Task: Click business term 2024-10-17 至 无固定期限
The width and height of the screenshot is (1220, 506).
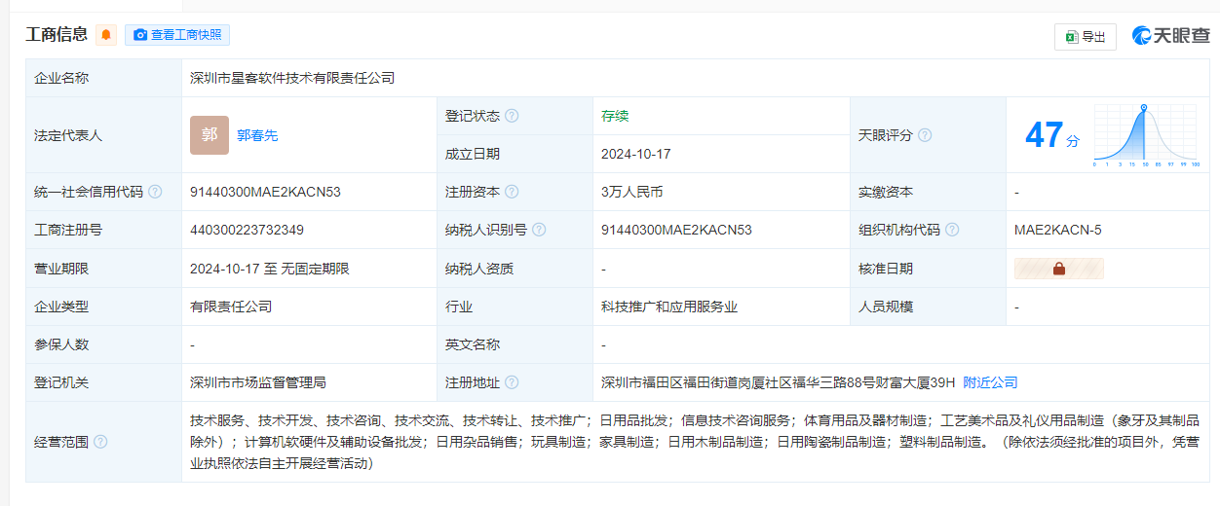Action: pos(269,269)
